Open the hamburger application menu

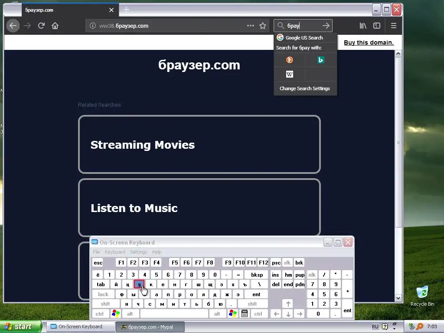pos(394,26)
